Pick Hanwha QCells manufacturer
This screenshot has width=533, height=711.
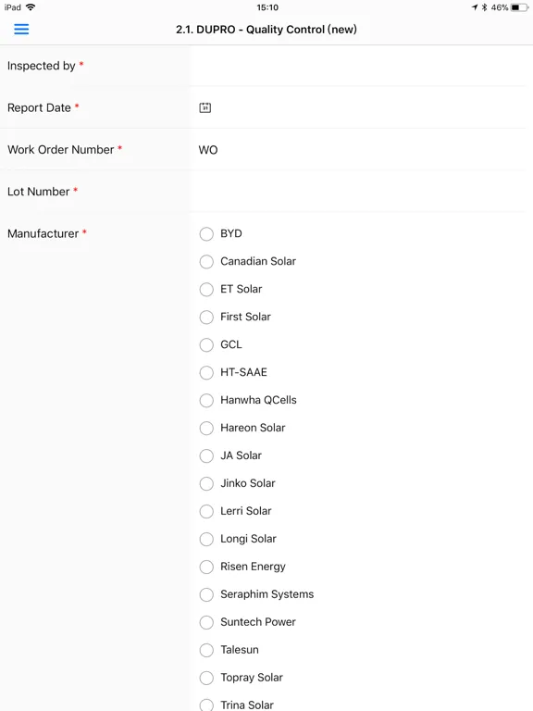[x=206, y=400]
